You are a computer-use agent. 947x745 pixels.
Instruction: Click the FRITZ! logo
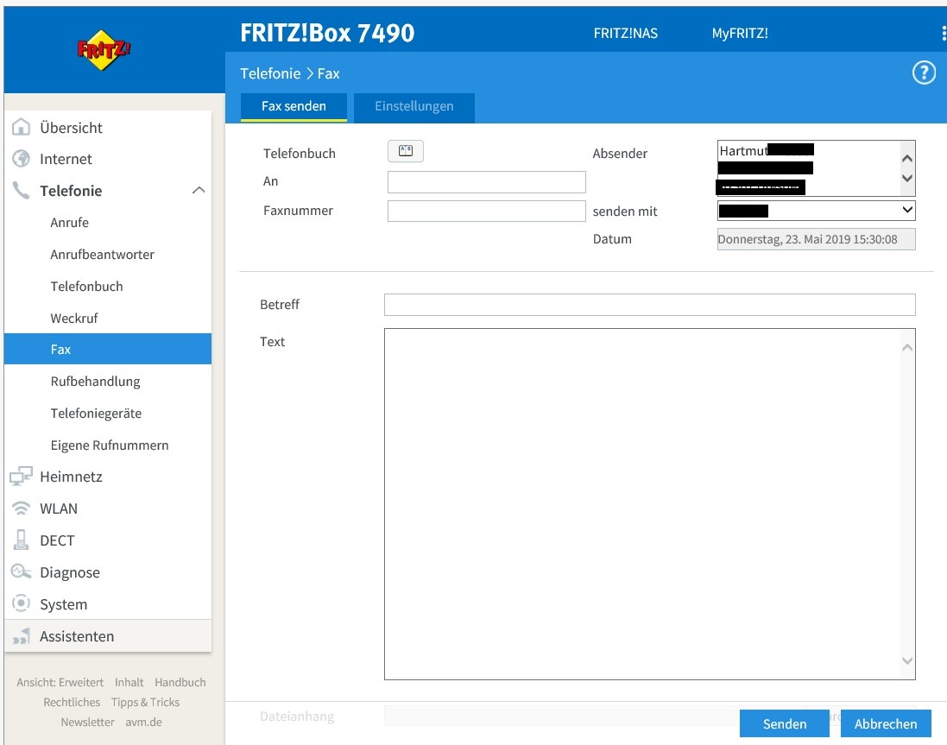[104, 49]
